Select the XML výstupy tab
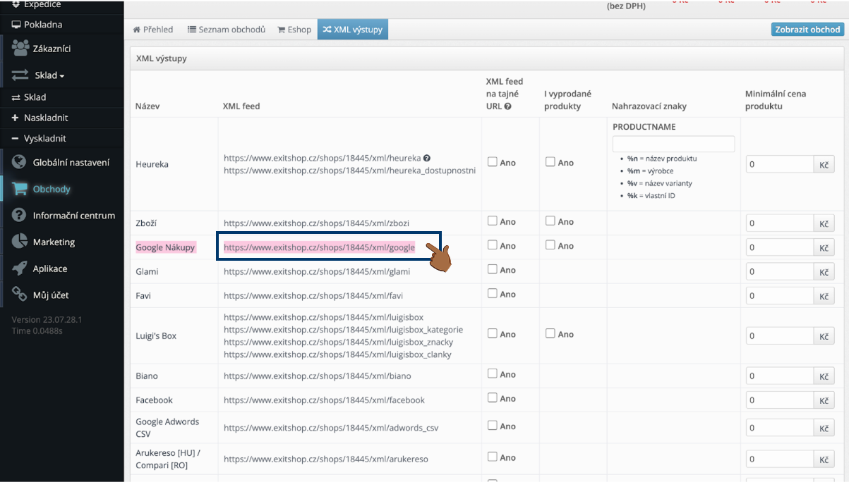This screenshot has width=849, height=482. [x=353, y=30]
